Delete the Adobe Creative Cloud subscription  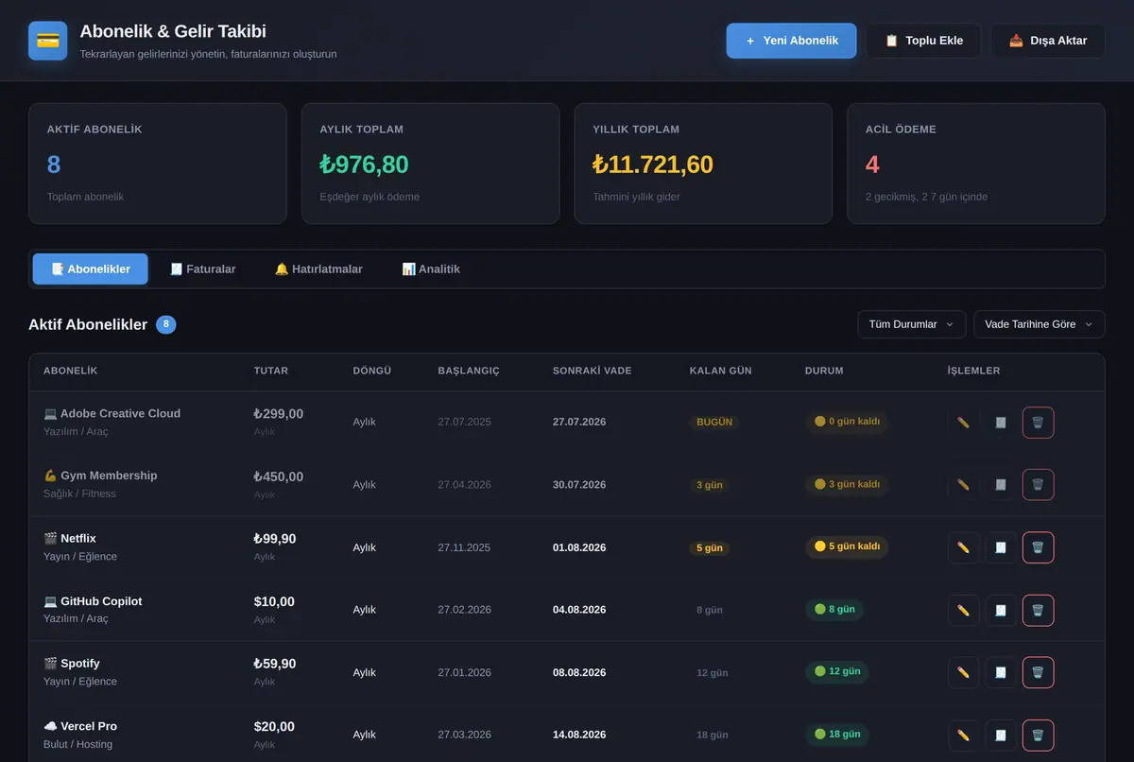coord(1038,423)
